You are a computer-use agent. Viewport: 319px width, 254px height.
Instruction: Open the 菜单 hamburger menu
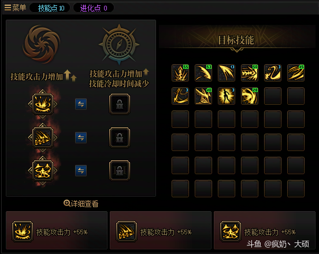click(x=15, y=8)
